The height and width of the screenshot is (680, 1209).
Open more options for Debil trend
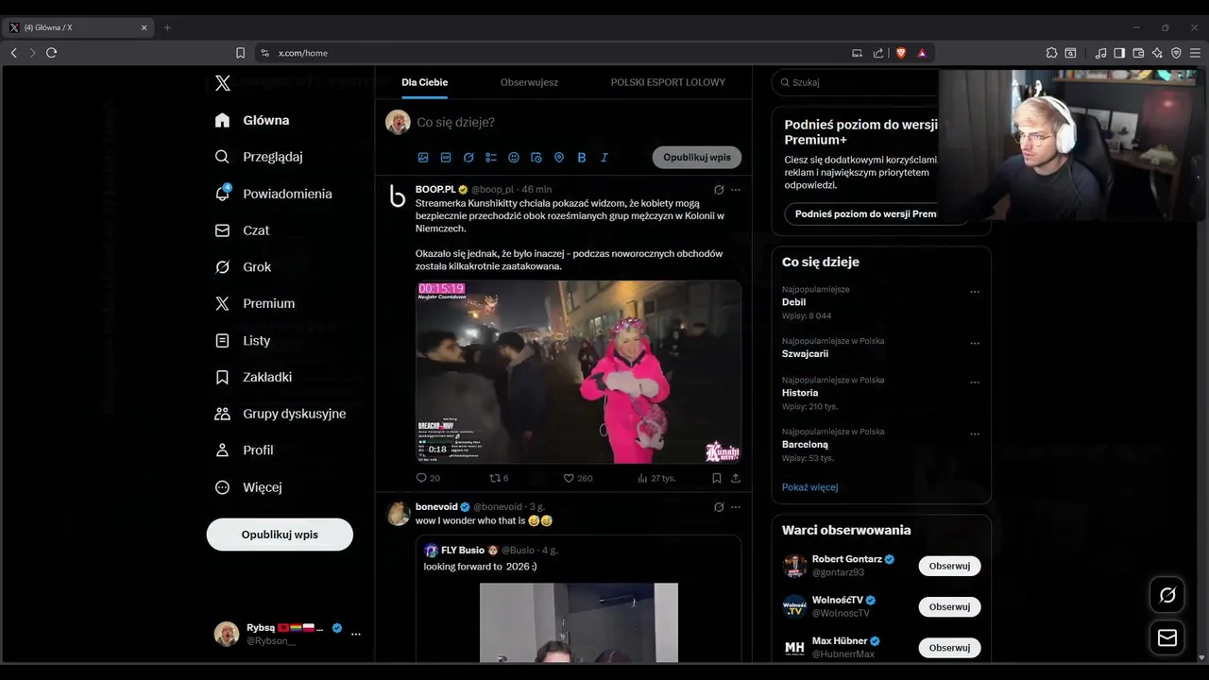click(975, 292)
